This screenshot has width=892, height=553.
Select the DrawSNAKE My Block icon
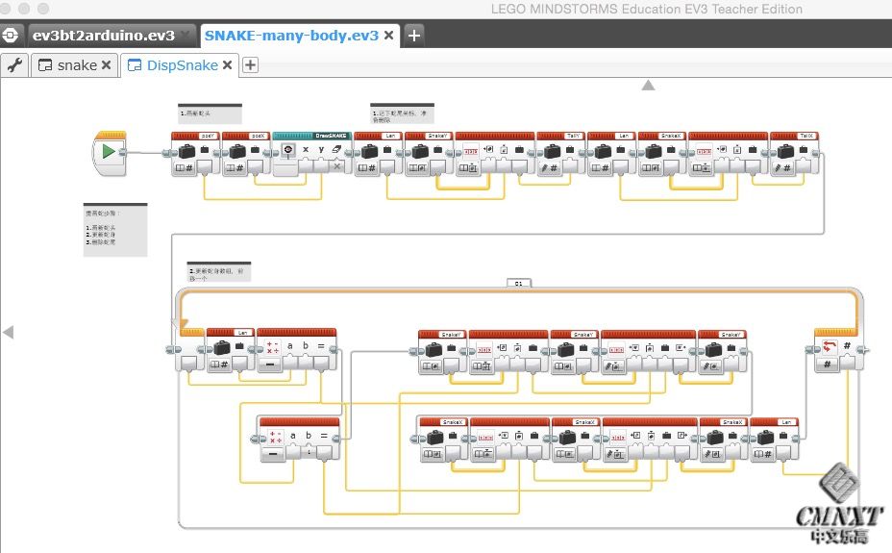287,150
